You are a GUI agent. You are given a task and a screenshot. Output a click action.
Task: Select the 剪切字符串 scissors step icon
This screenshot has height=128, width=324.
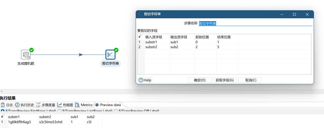coord(110,55)
